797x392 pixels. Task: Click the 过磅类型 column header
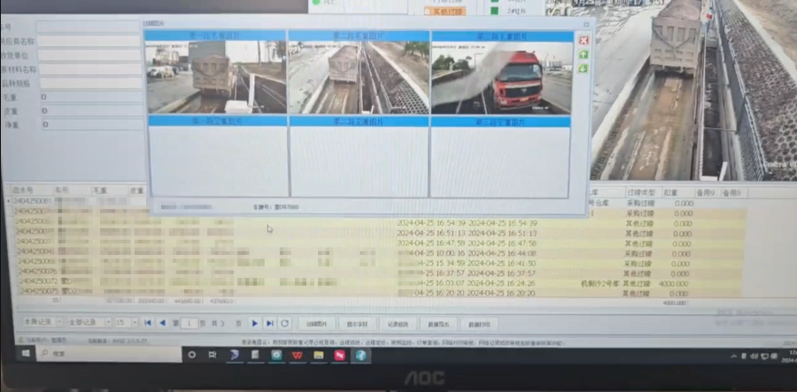pos(644,193)
